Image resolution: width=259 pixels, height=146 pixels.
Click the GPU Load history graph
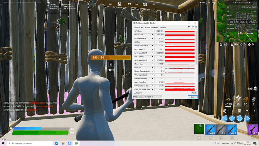pos(180,67)
